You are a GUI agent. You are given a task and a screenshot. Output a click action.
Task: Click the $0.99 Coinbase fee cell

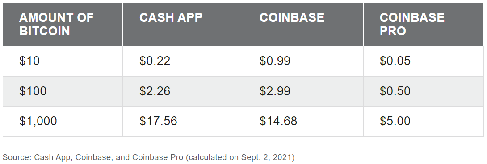303,61
